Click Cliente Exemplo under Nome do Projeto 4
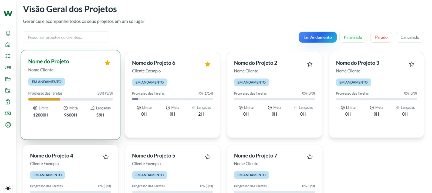 click(44, 164)
